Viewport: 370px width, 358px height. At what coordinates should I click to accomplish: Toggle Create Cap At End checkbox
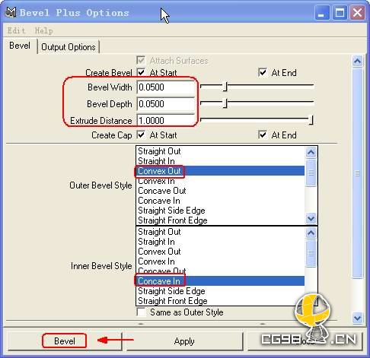click(x=263, y=135)
